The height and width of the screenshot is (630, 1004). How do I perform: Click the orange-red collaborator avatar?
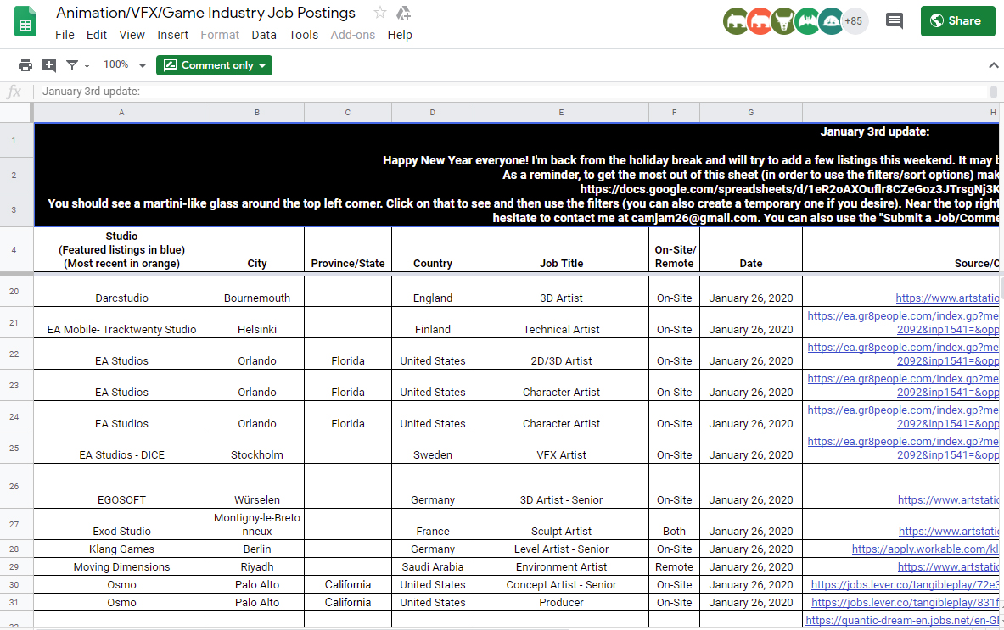coord(760,21)
